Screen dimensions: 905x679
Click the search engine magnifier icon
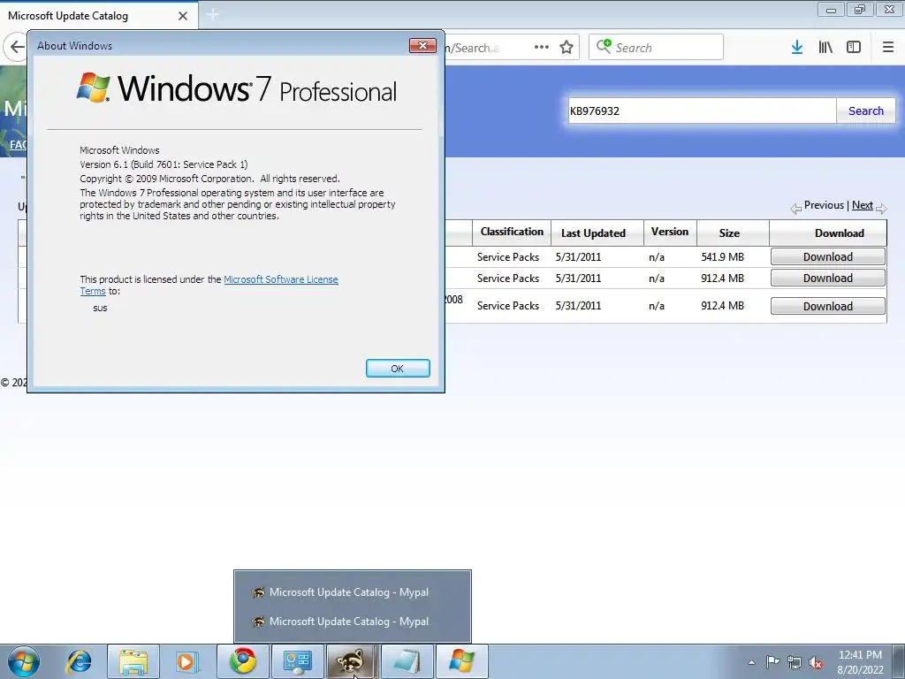click(604, 46)
